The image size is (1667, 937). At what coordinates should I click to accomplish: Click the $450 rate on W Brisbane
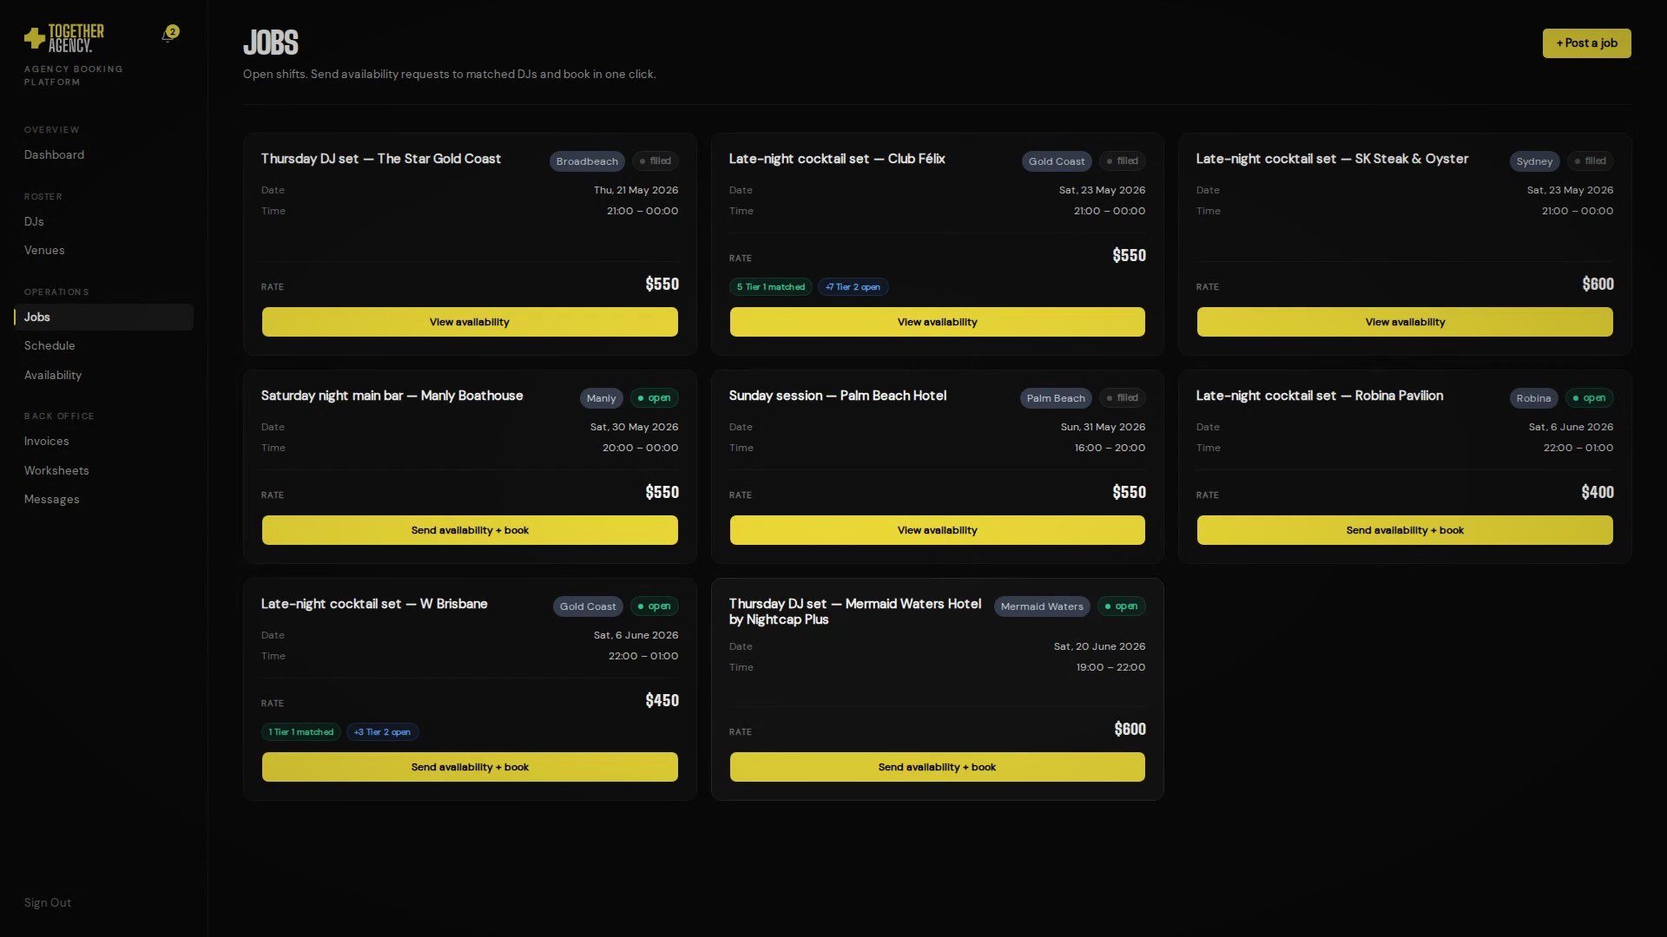662,700
